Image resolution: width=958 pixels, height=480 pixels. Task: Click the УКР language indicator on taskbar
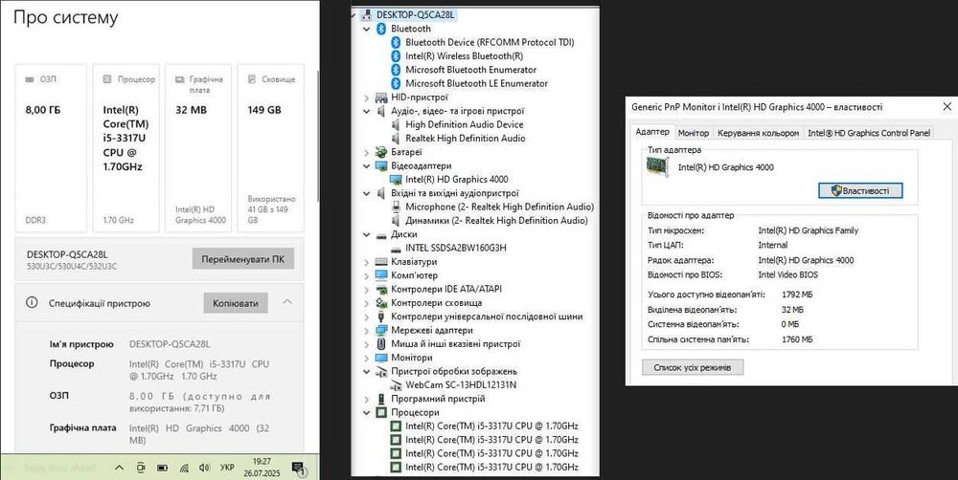pyautogui.click(x=227, y=468)
